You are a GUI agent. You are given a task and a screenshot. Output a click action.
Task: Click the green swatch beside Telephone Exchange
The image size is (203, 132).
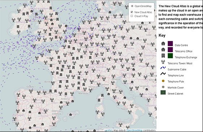coord(170,56)
